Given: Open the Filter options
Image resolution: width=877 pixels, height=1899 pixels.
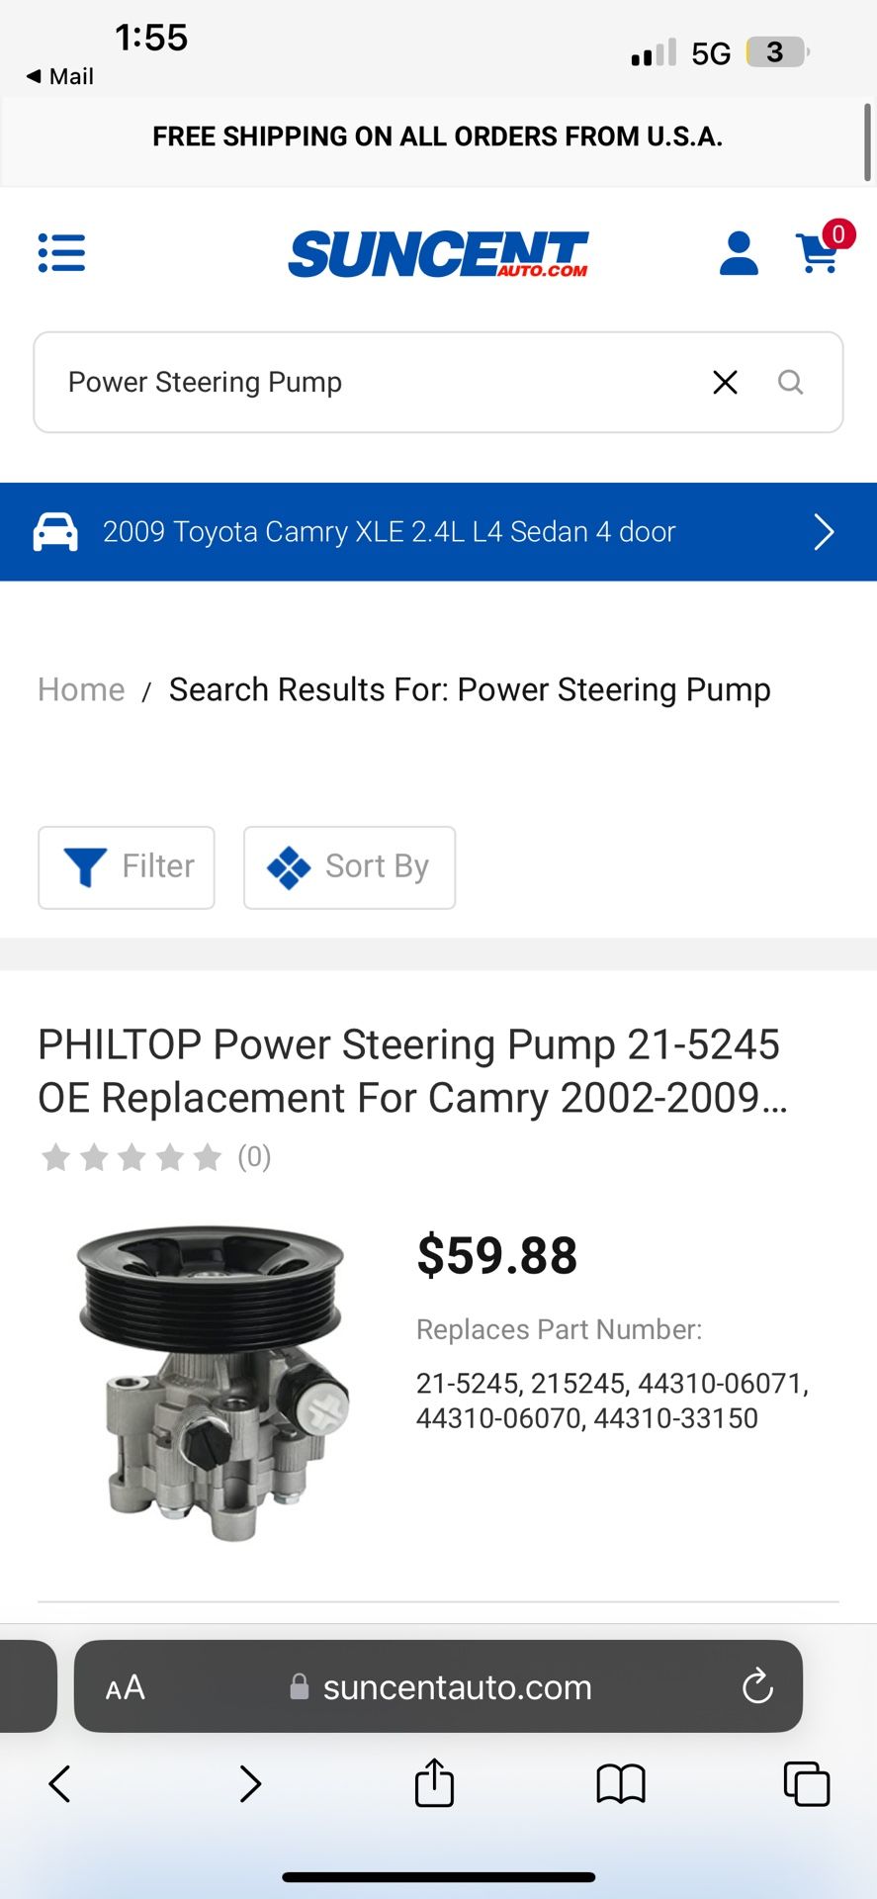Looking at the screenshot, I should coord(127,866).
